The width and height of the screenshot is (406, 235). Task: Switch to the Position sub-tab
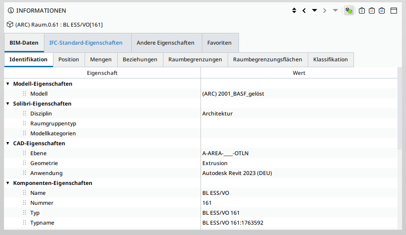pos(69,60)
